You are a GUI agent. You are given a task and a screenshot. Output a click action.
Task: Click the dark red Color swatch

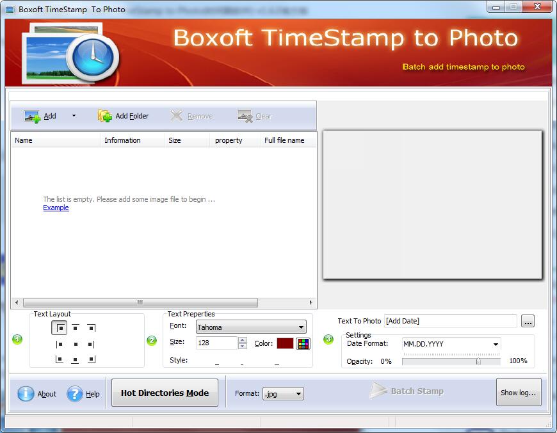click(285, 343)
